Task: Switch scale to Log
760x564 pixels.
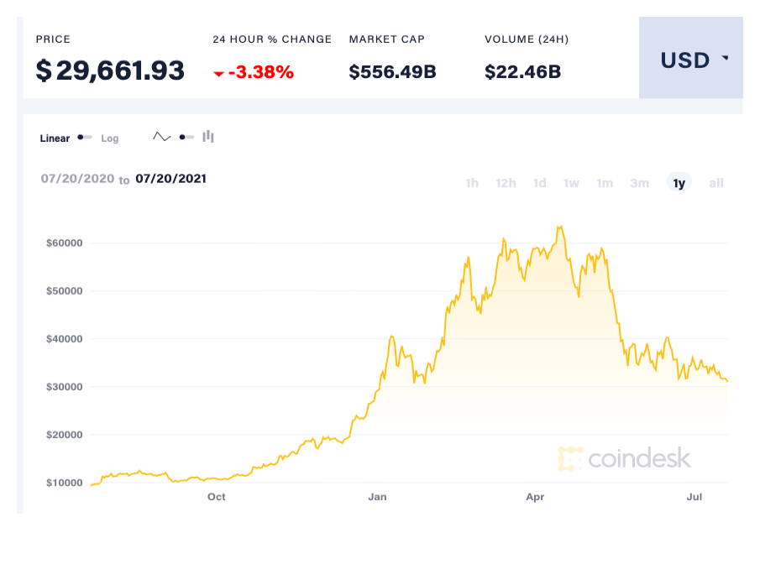Action: 109,138
